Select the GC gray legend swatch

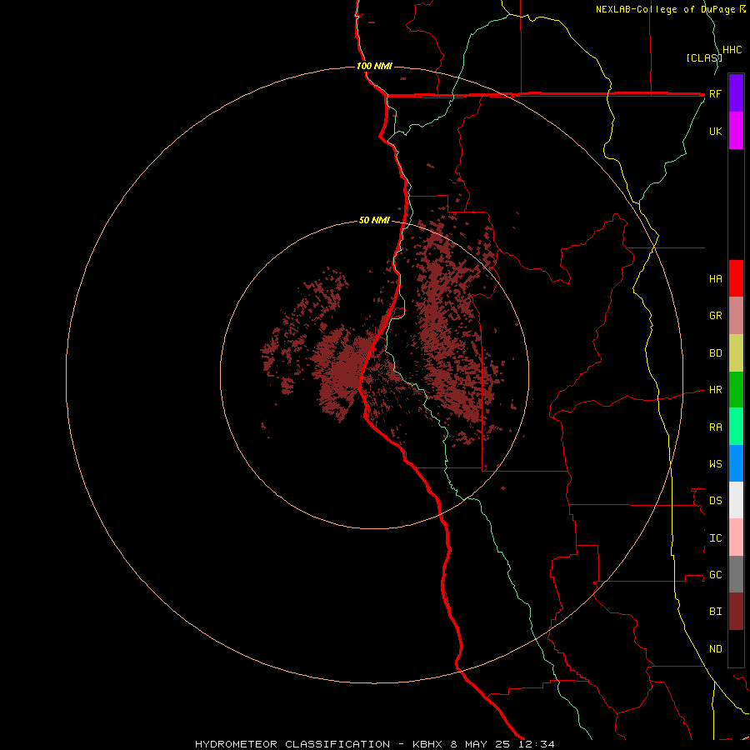[736, 574]
